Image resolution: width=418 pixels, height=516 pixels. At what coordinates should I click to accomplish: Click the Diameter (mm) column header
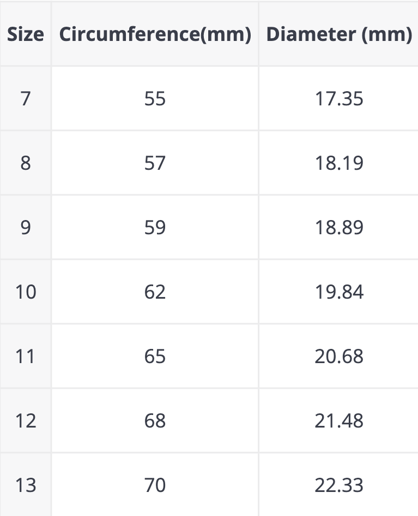[339, 34]
